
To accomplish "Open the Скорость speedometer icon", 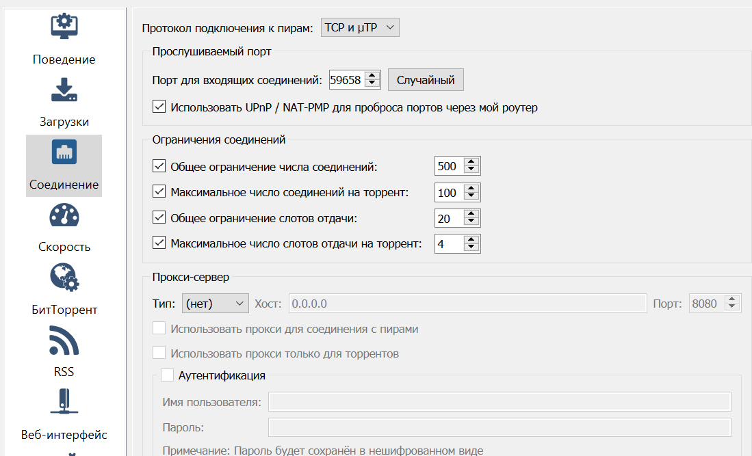I will [64, 215].
